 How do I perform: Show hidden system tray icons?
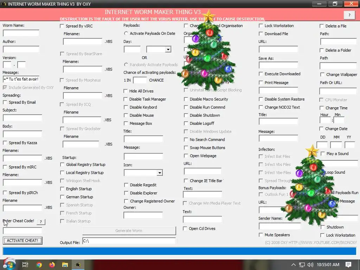point(293,265)
